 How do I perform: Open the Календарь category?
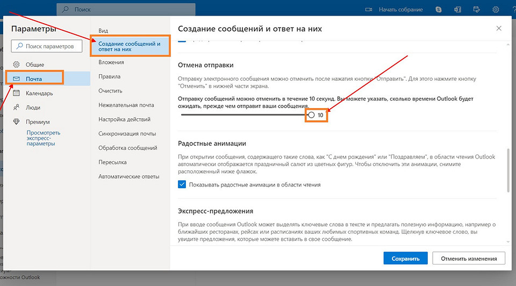[48, 93]
